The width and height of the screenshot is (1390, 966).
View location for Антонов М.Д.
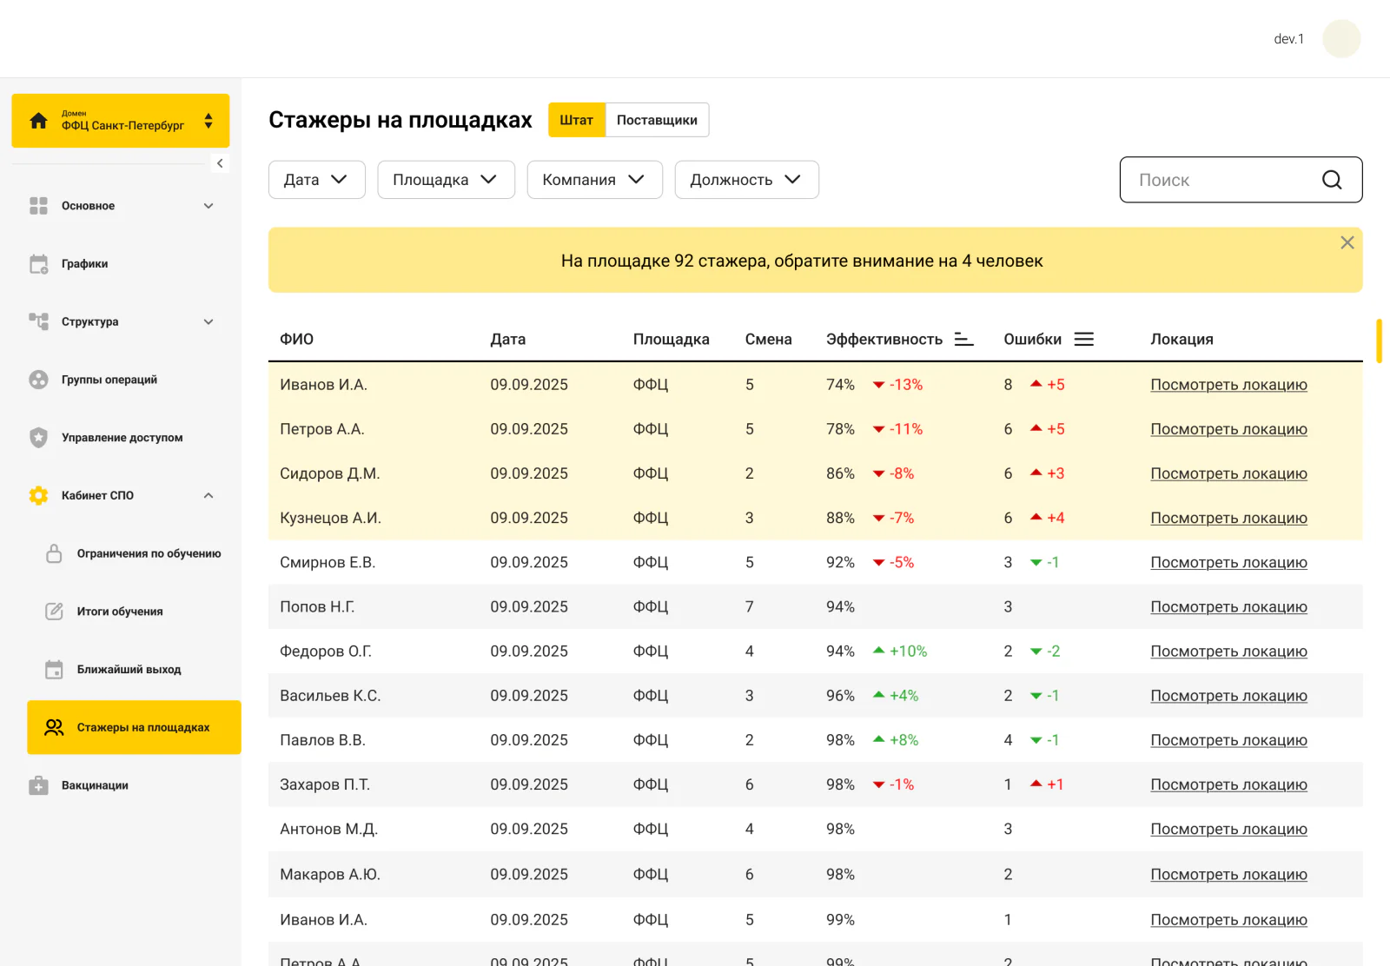pyautogui.click(x=1228, y=830)
